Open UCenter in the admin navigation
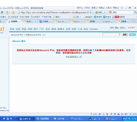 pyautogui.click(x=94, y=29)
